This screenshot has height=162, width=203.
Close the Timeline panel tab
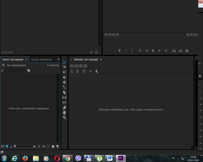pyautogui.click(x=71, y=60)
